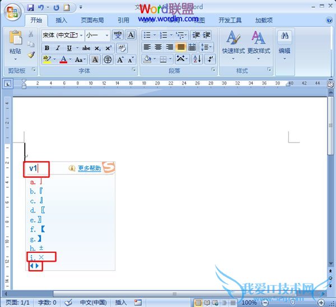Apply strikethrough abc formatting

coord(86,48)
